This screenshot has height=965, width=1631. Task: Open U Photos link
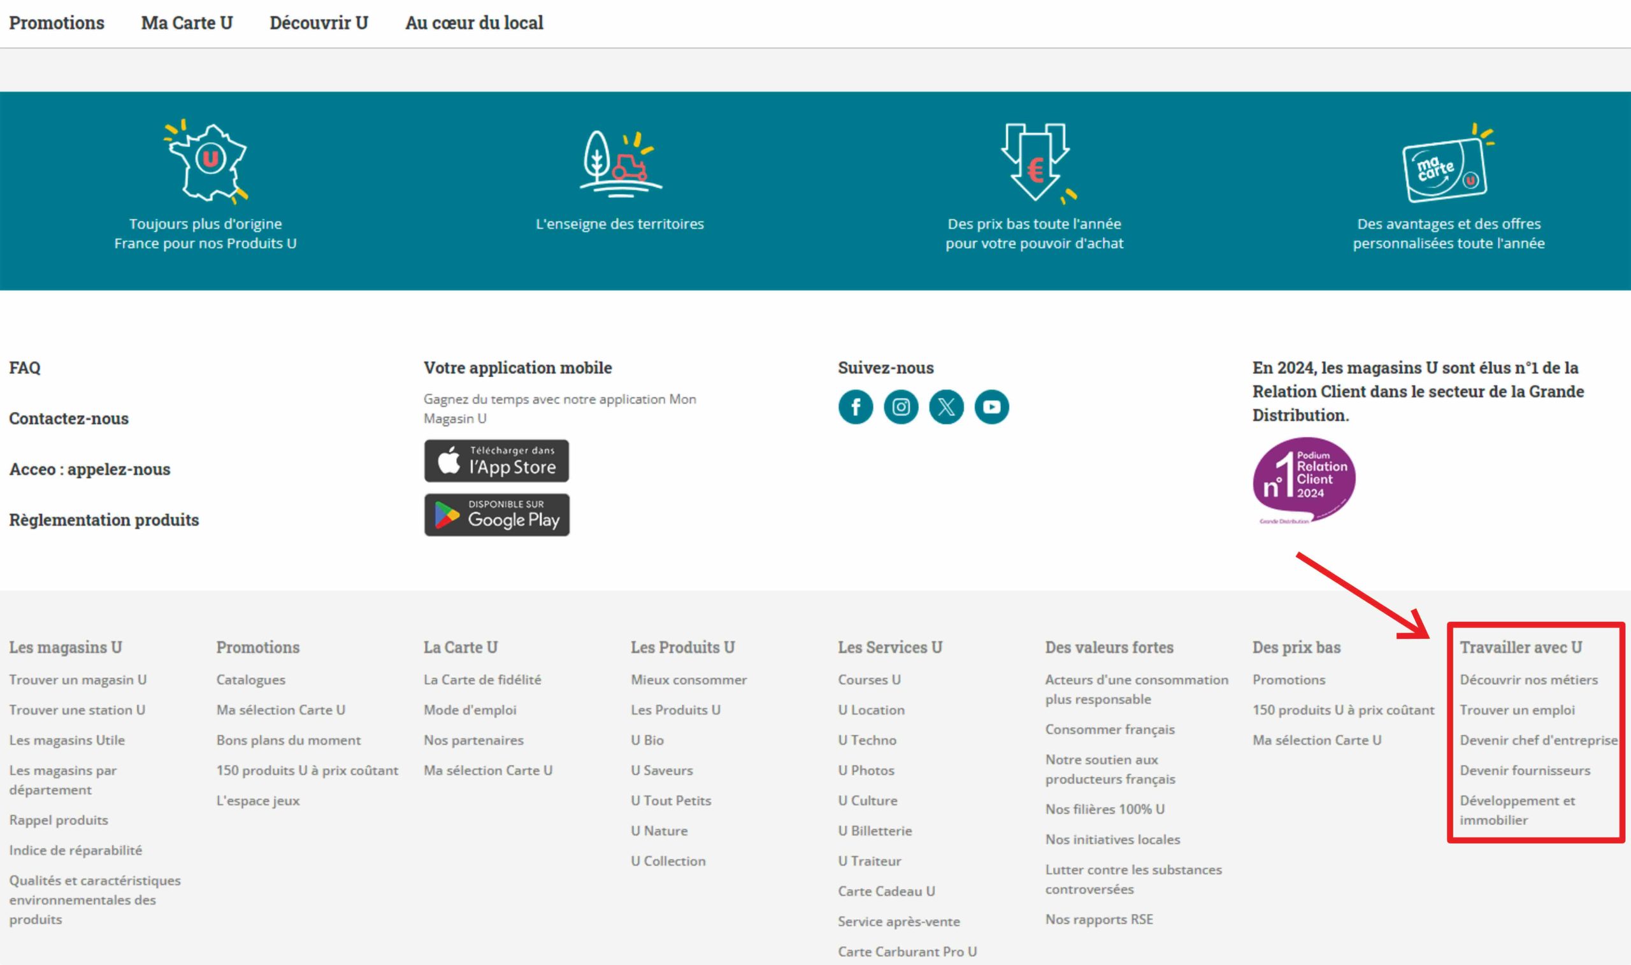tap(866, 770)
